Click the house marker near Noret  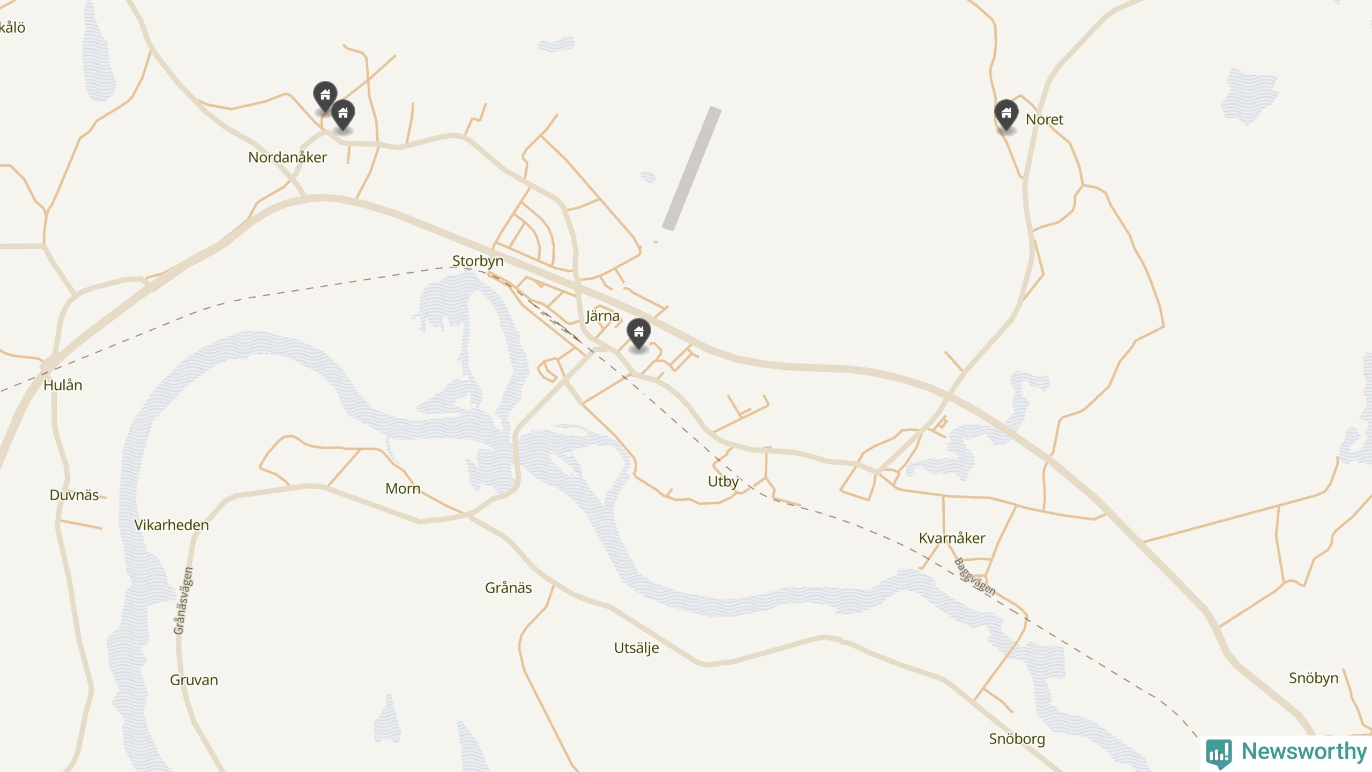pos(1006,115)
